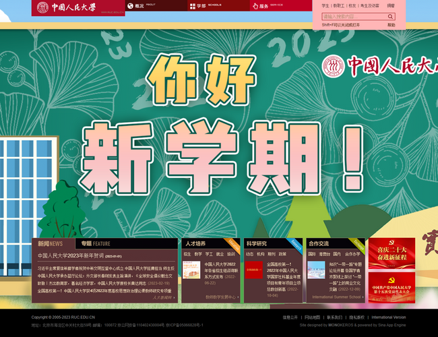Open the 学部 Schools menu
The width and height of the screenshot is (438, 337).
click(x=218, y=5)
